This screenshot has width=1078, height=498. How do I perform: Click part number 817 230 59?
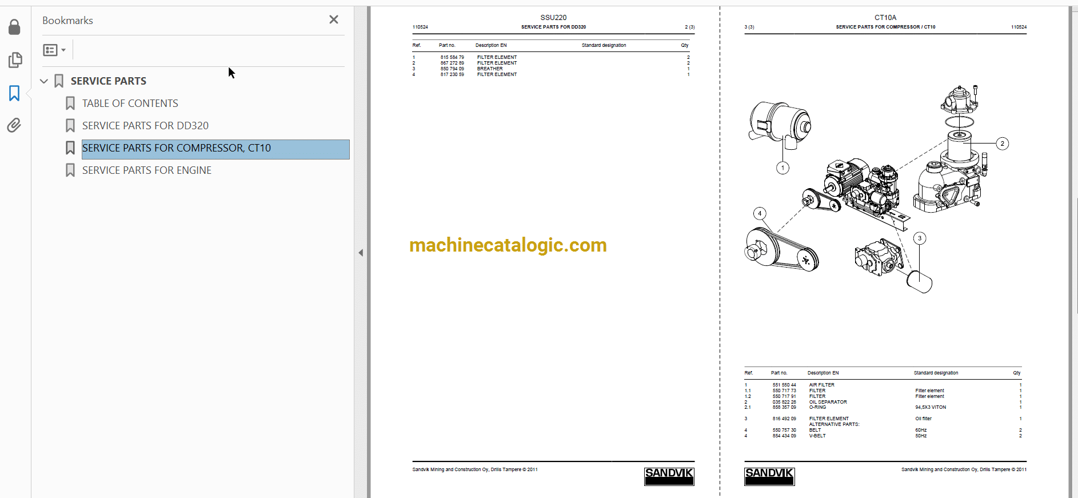pyautogui.click(x=452, y=74)
